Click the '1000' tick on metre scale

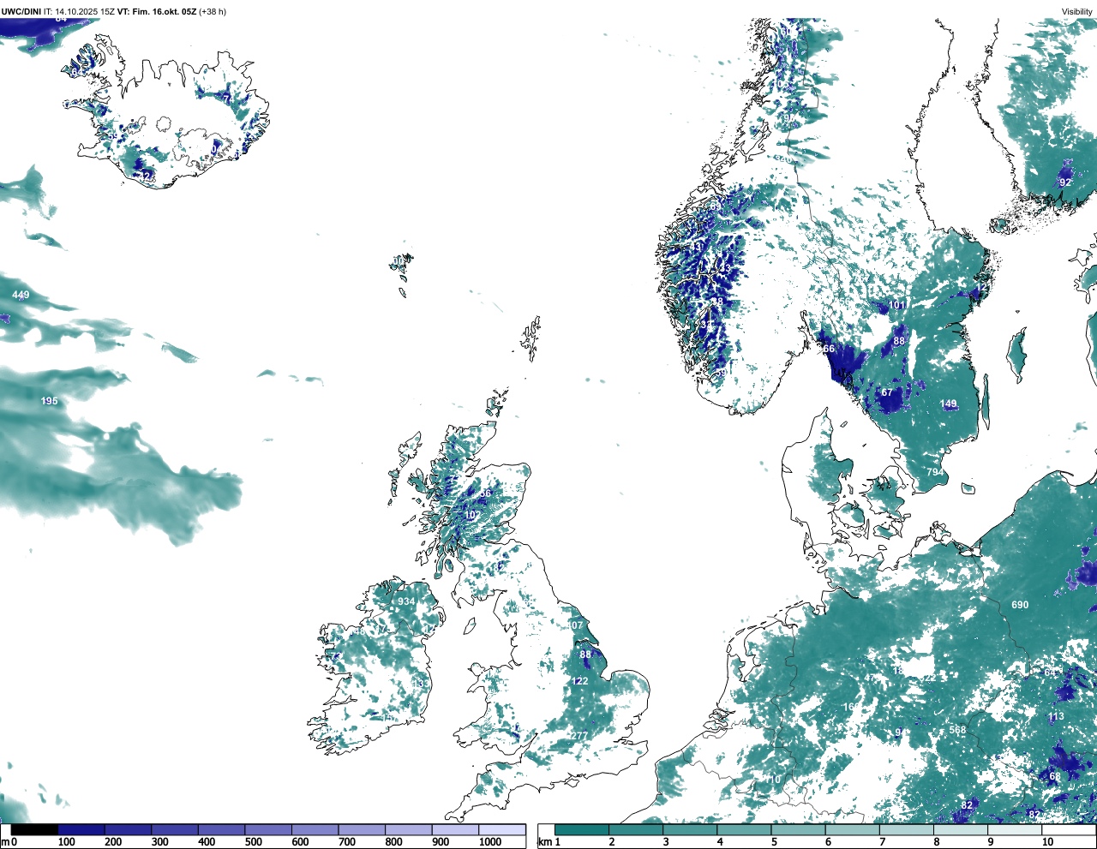(x=490, y=843)
